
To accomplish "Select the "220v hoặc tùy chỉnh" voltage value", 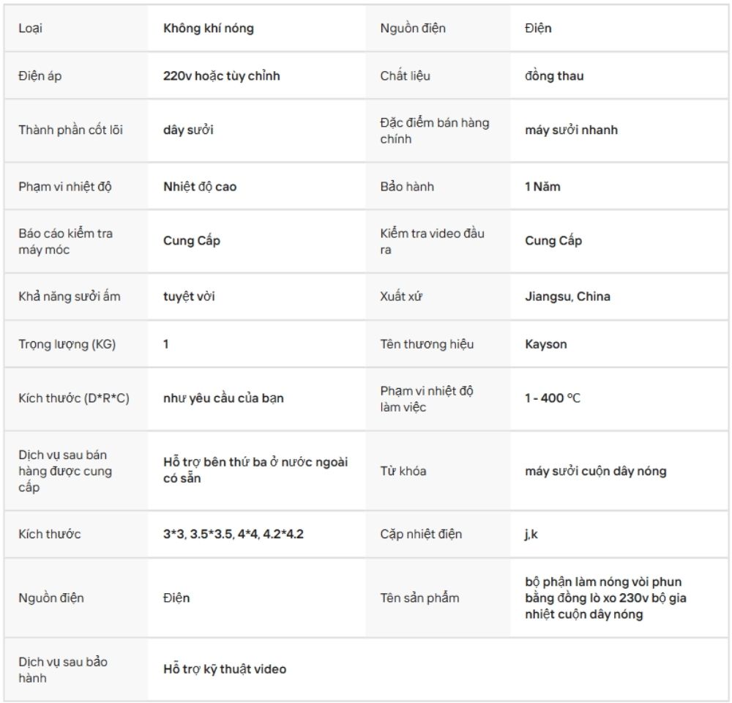I will [x=221, y=75].
